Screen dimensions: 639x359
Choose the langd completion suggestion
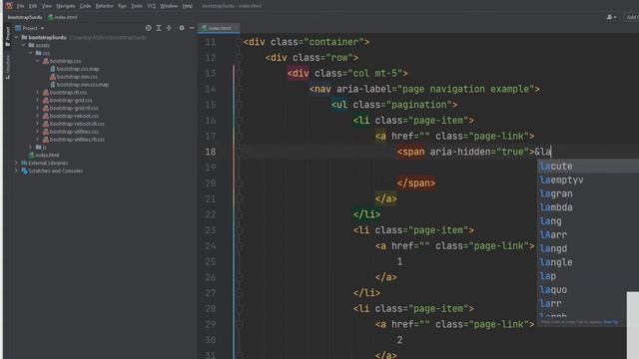pos(588,248)
